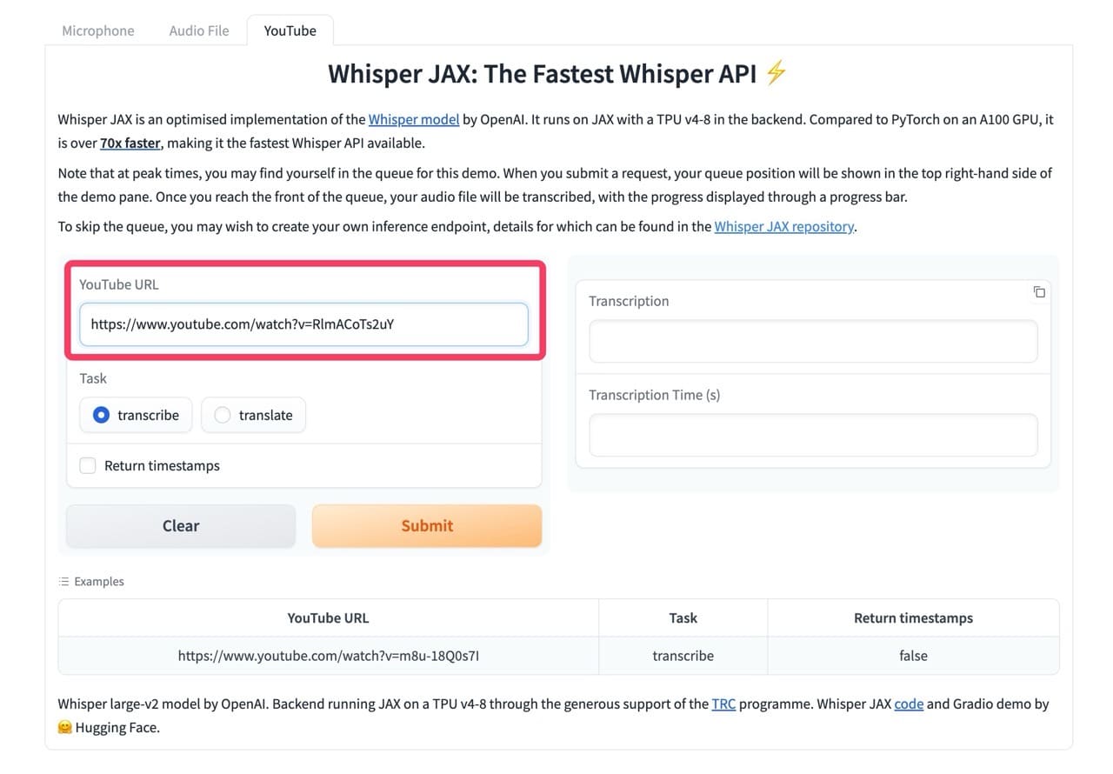Click the Examples list icon

click(63, 582)
